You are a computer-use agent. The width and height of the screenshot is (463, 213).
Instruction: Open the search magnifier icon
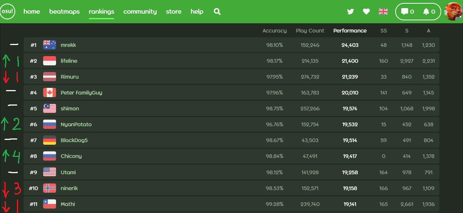tap(217, 12)
